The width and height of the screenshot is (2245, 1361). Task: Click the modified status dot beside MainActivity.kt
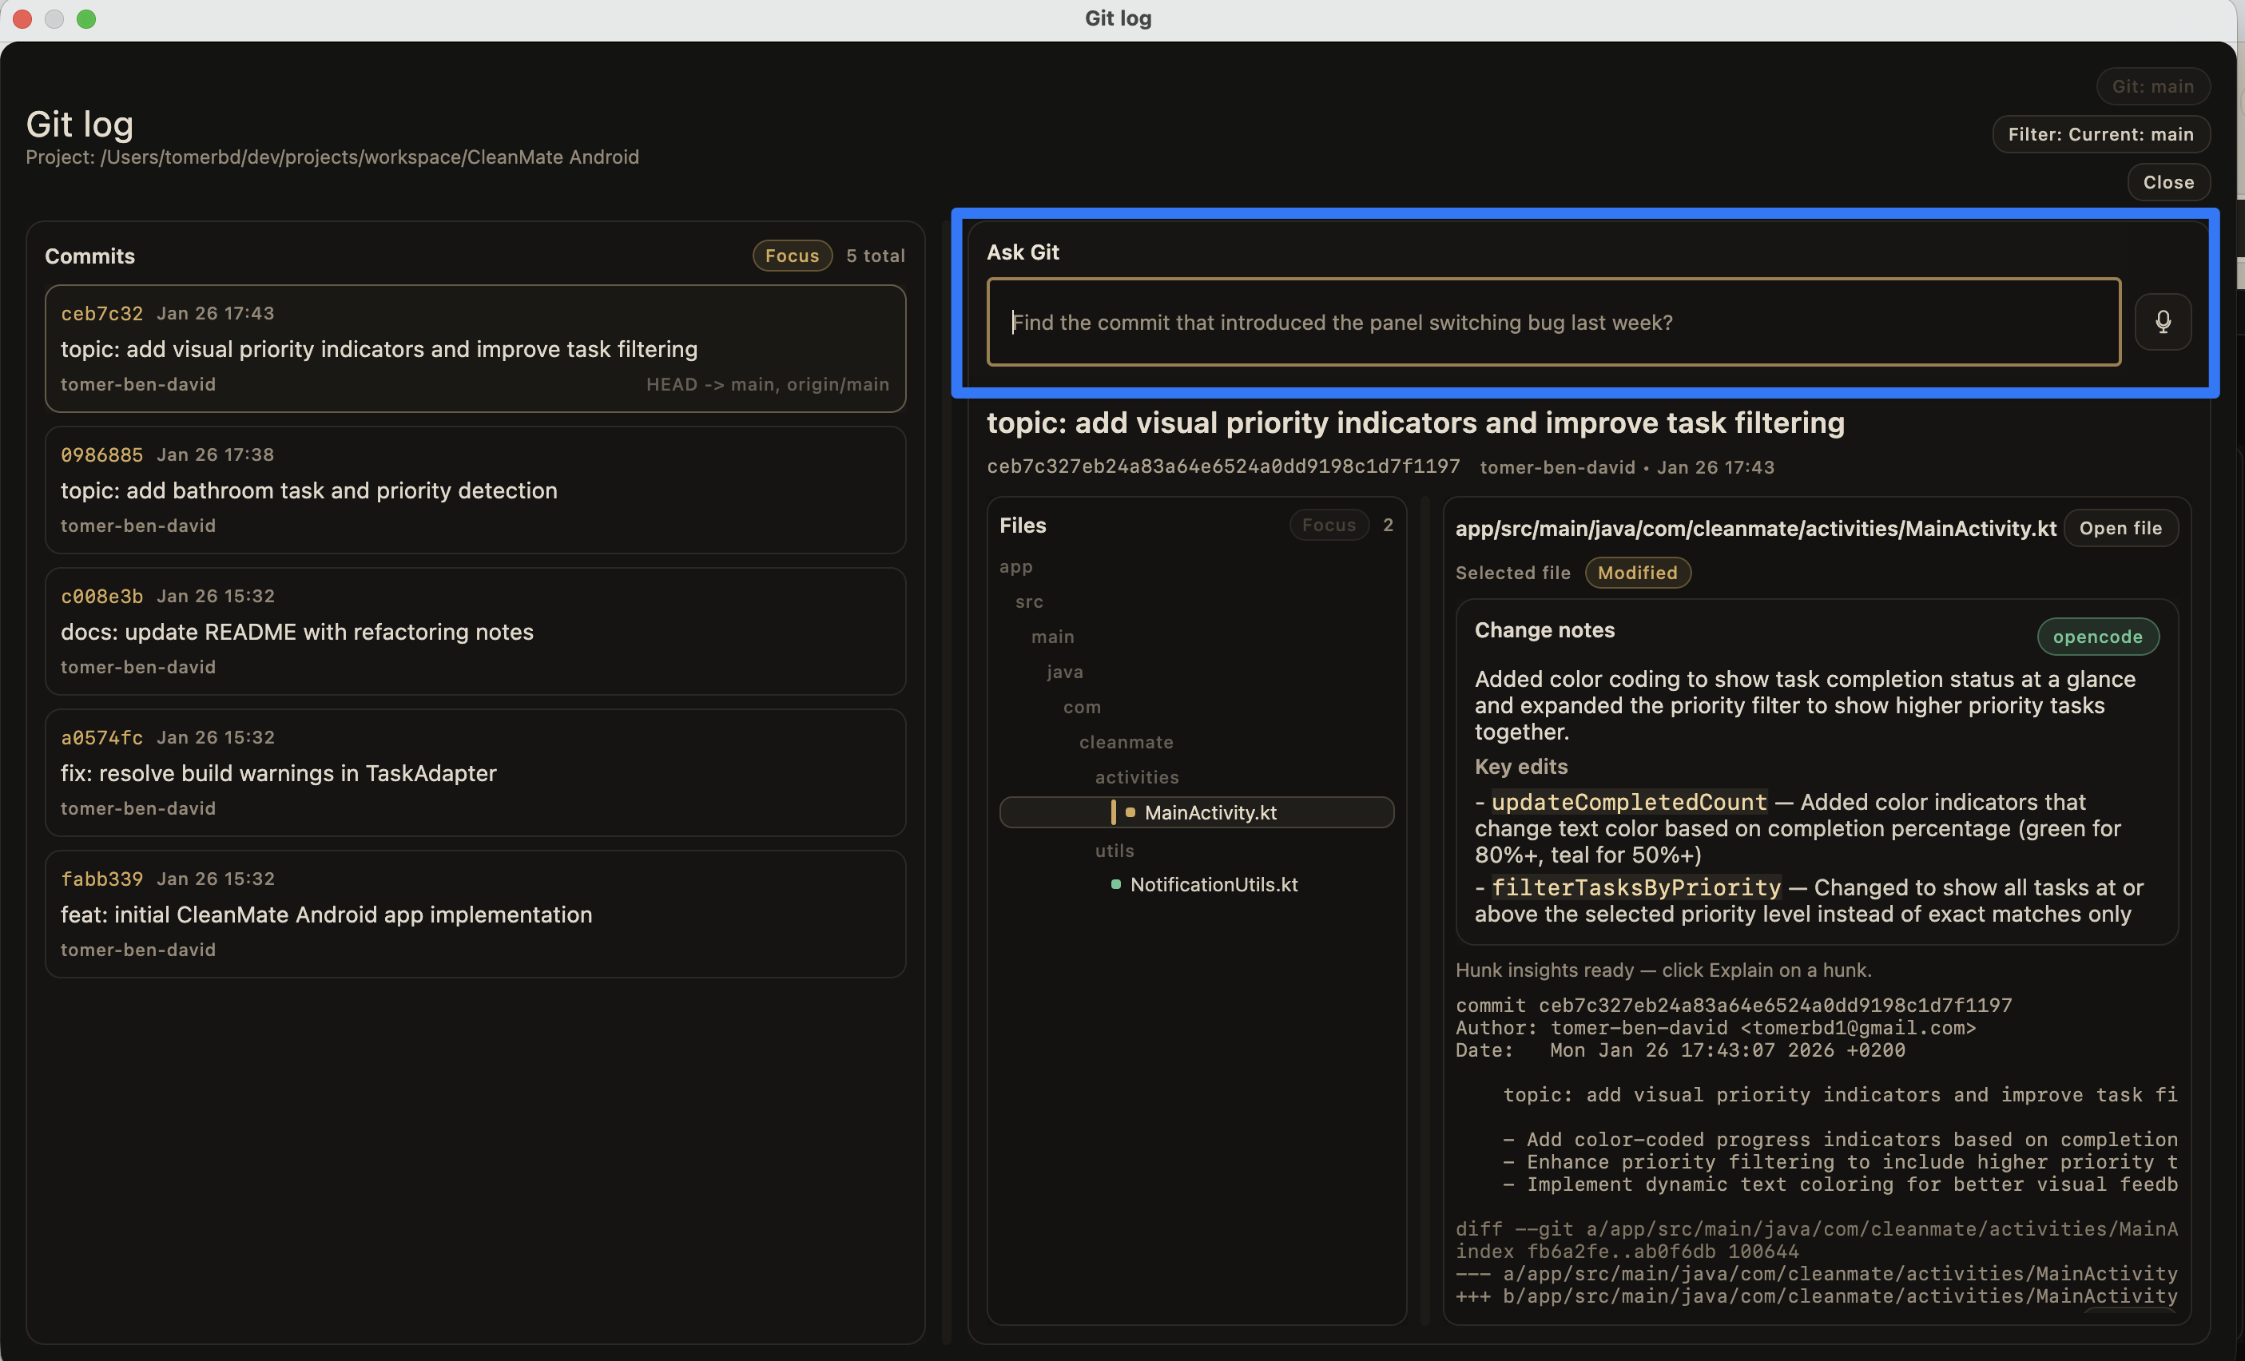click(x=1130, y=812)
